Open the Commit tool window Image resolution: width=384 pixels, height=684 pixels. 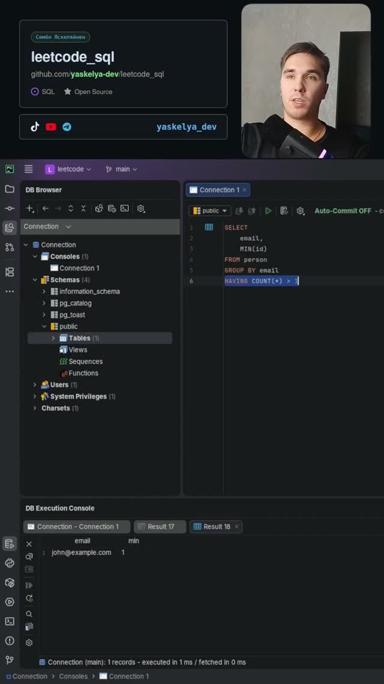click(x=10, y=209)
